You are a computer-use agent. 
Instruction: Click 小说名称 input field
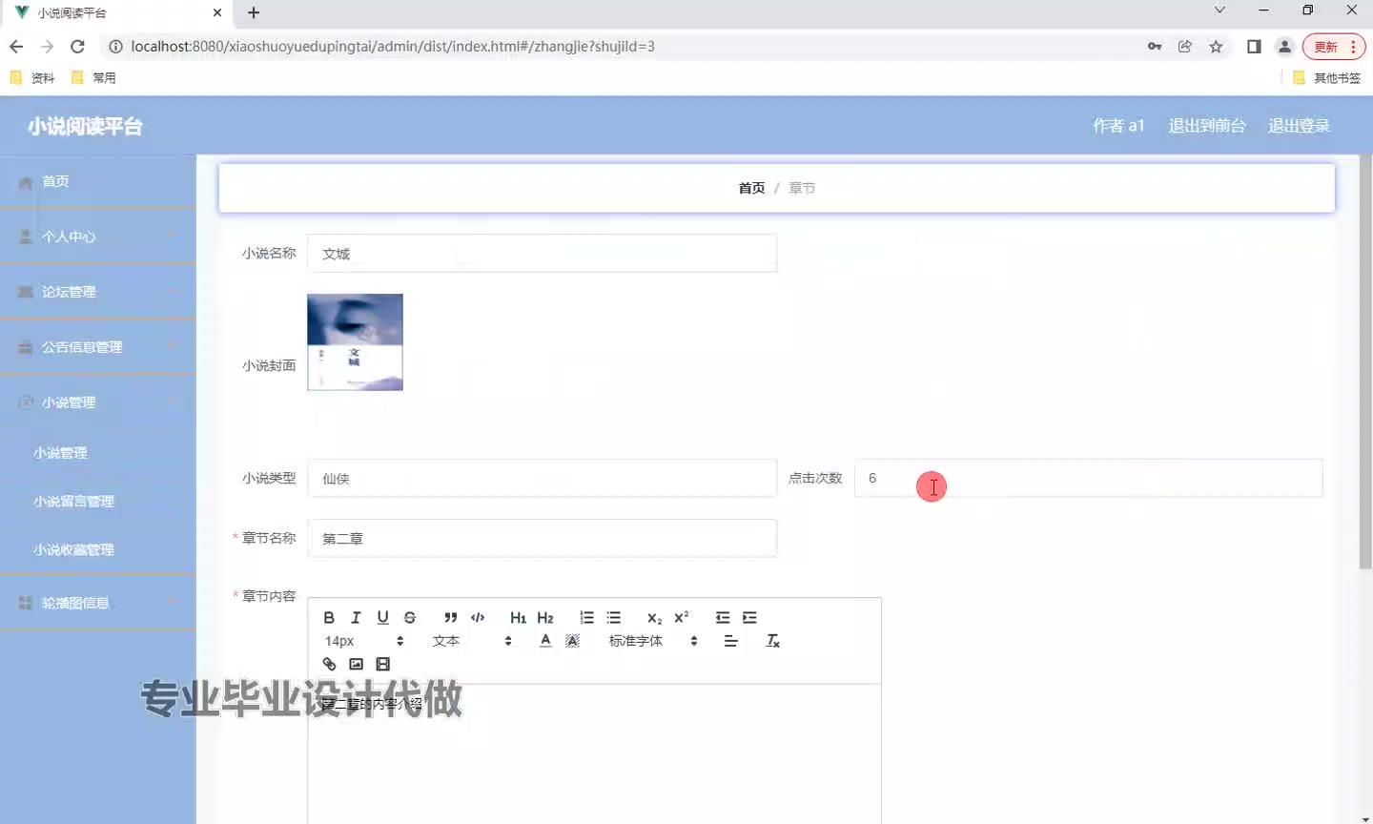pos(542,254)
